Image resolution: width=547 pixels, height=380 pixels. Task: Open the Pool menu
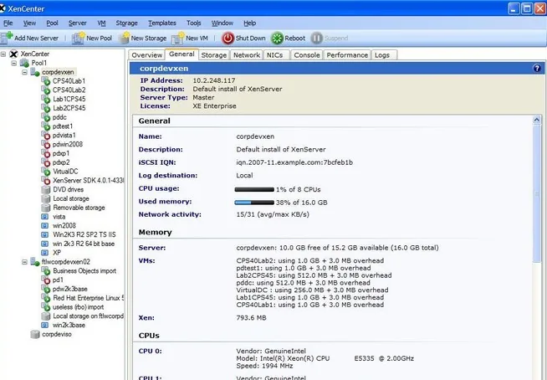coord(52,23)
